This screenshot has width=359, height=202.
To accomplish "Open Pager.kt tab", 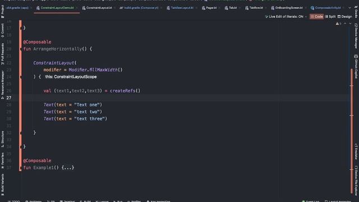I will [209, 8].
